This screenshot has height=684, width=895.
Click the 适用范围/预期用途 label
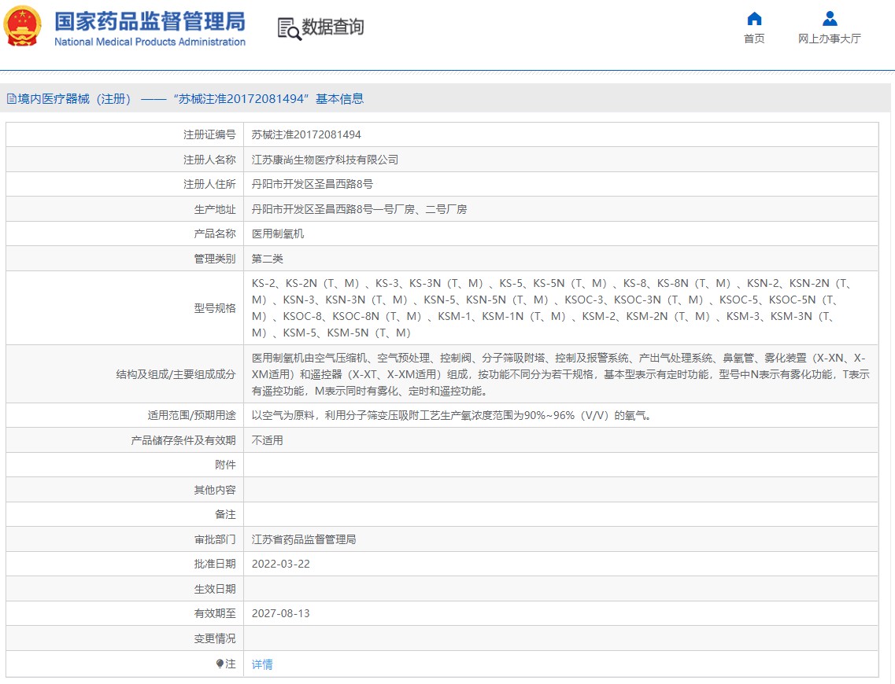tap(192, 416)
